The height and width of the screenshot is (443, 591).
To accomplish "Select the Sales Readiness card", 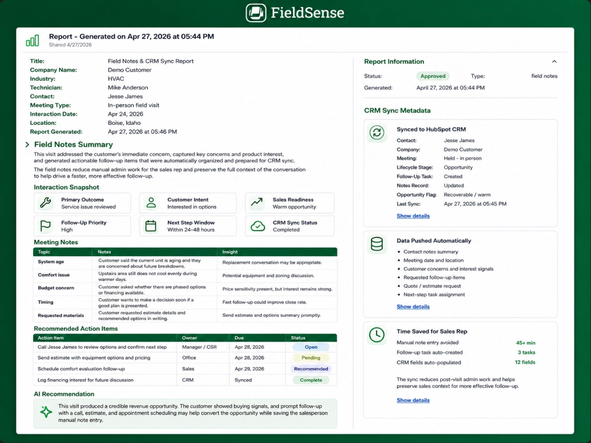I will point(290,203).
